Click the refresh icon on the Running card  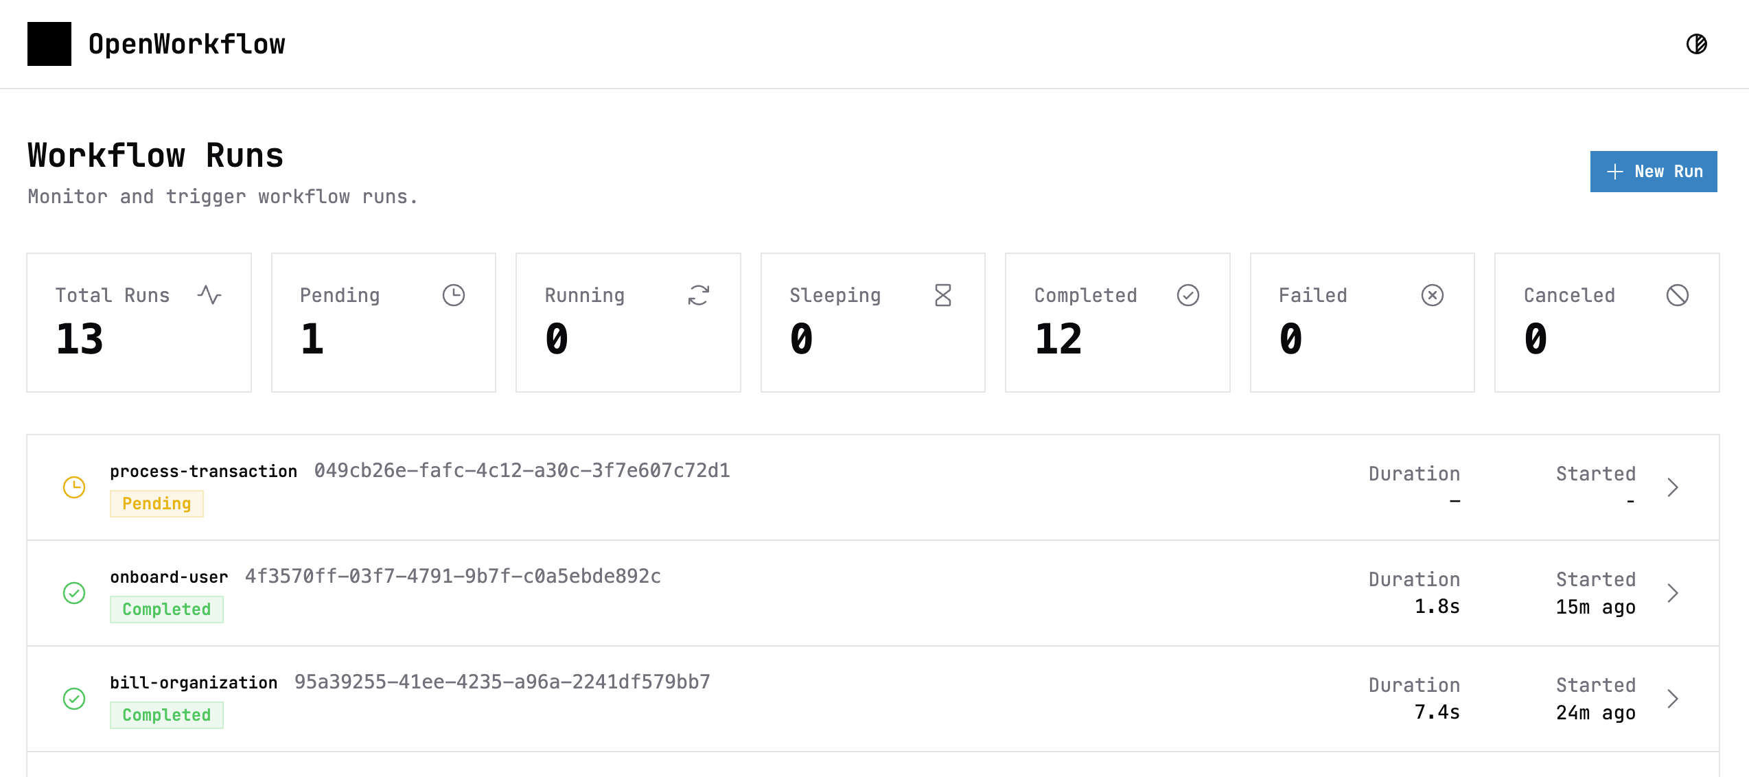[x=699, y=295]
